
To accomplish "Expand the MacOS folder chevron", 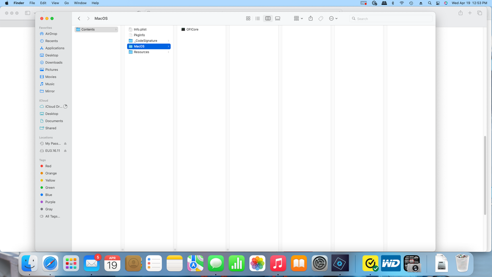I will click(168, 46).
